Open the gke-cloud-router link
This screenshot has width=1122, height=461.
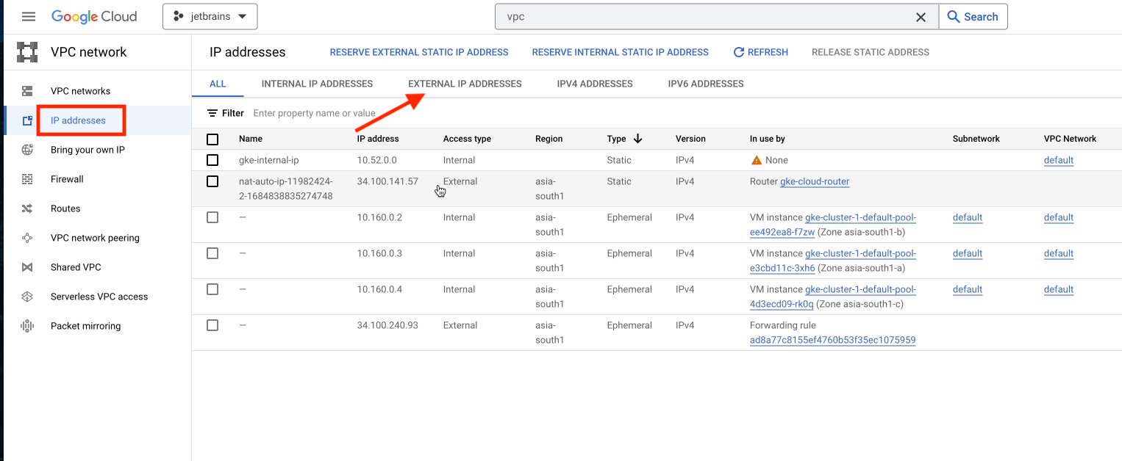pyautogui.click(x=815, y=181)
